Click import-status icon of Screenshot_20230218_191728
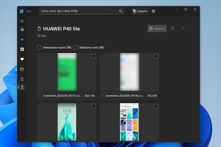 tap(103, 95)
